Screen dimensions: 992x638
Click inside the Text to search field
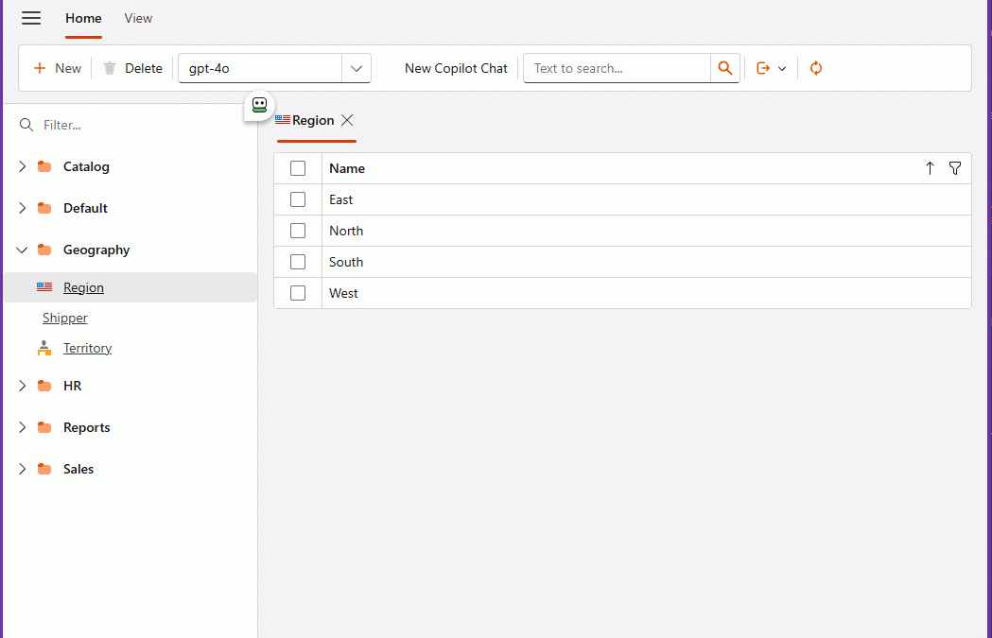point(615,68)
